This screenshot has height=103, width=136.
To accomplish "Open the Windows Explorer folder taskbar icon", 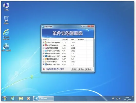I will point(21,98).
